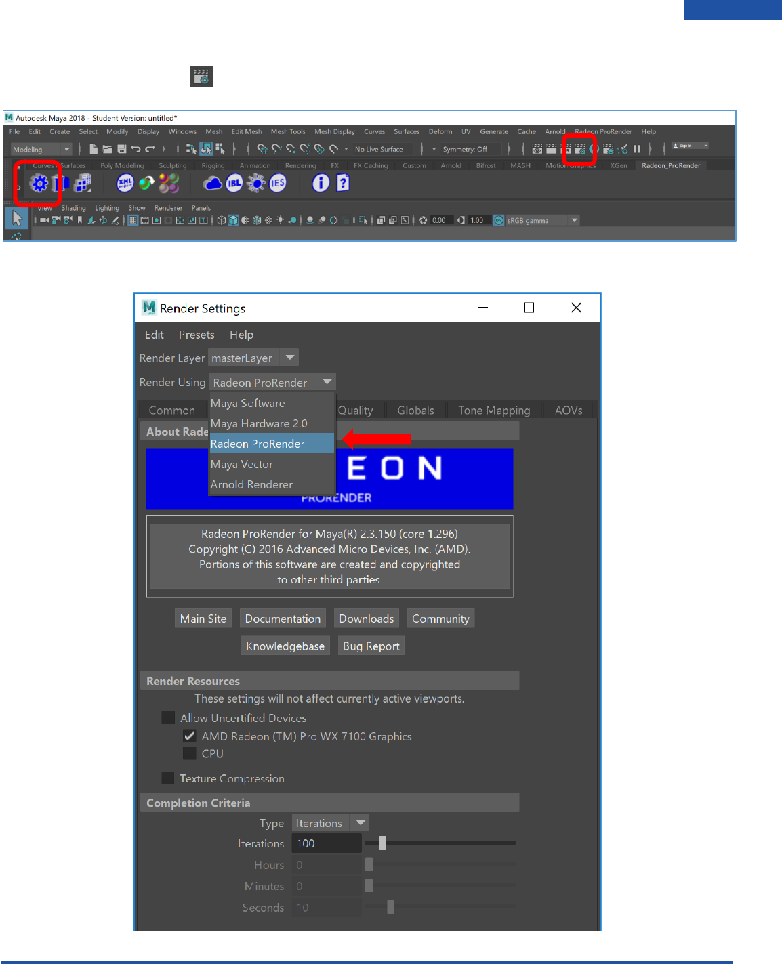Click the Undo arrow in Maya toolbar
The image size is (782, 964).
click(x=136, y=149)
